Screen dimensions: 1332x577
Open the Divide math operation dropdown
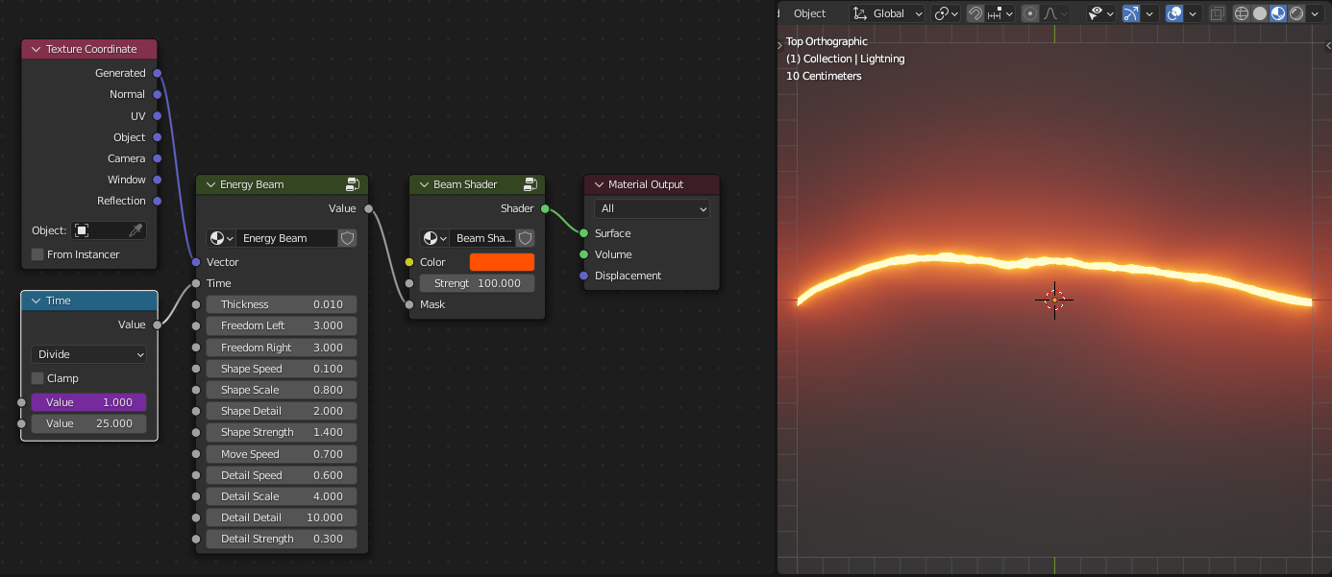[x=88, y=354]
